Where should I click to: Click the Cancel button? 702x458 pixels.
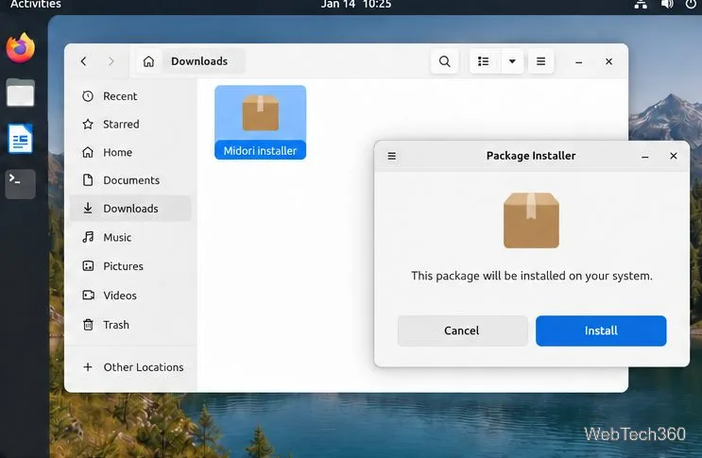point(462,331)
